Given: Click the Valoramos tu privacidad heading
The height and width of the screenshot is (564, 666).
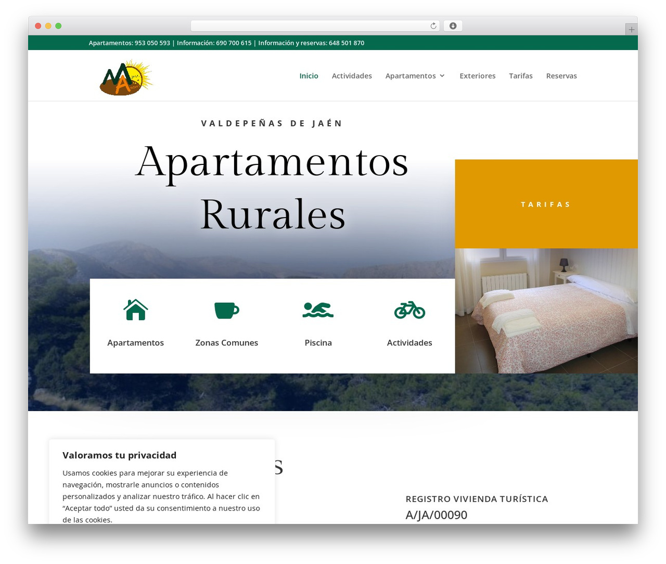Looking at the screenshot, I should 119,455.
